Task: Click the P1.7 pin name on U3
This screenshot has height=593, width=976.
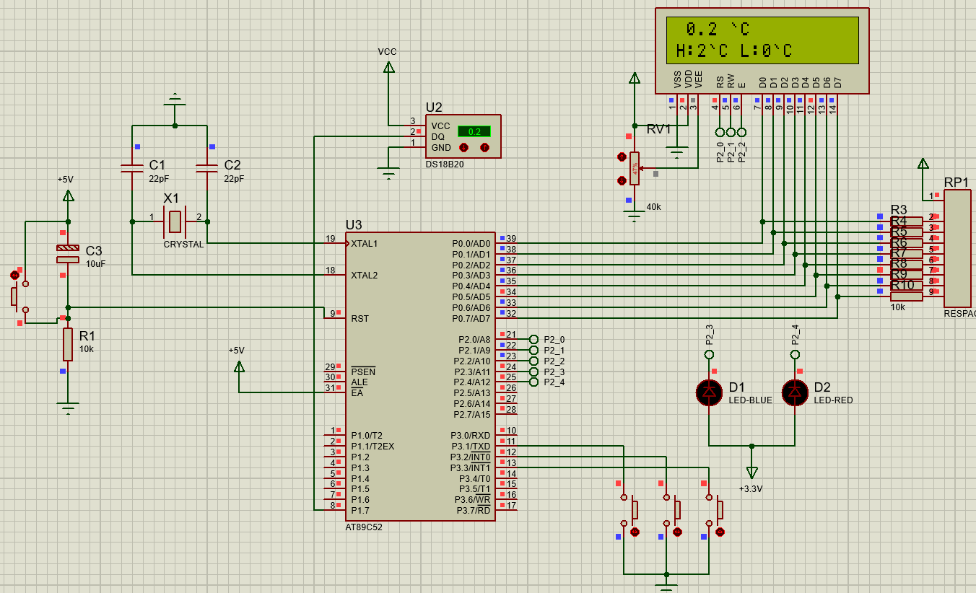Action: pos(360,511)
